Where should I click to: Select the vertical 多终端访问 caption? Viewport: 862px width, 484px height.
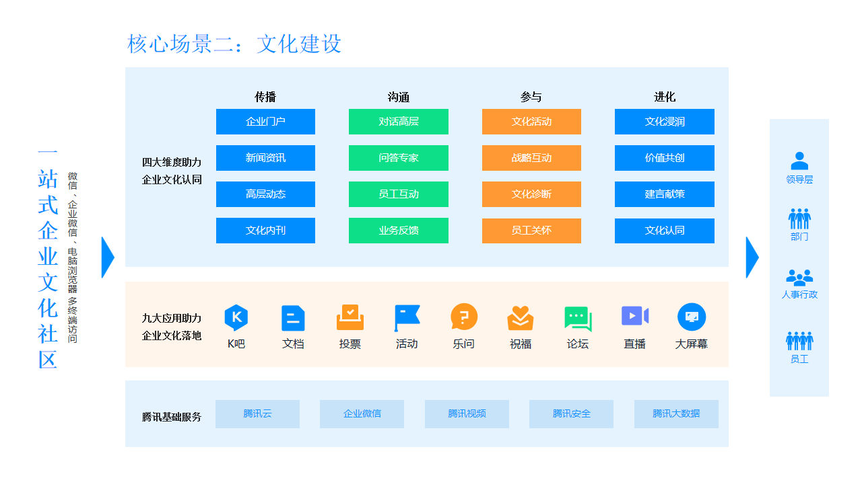pos(72,320)
